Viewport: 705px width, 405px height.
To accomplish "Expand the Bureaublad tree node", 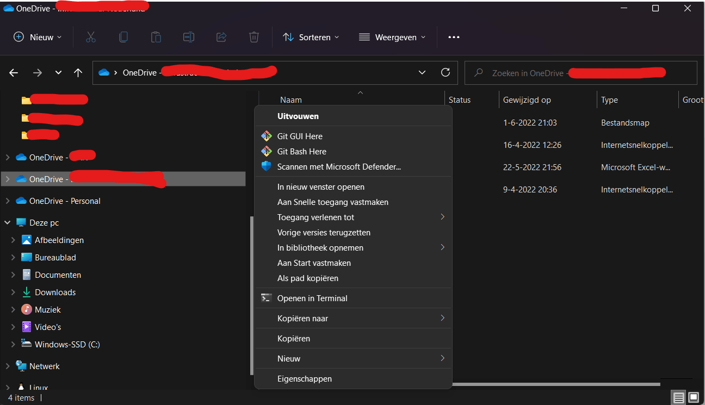I will 13,257.
